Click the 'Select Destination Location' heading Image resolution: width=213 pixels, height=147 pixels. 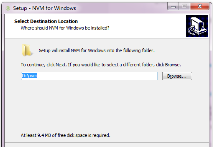(46, 21)
